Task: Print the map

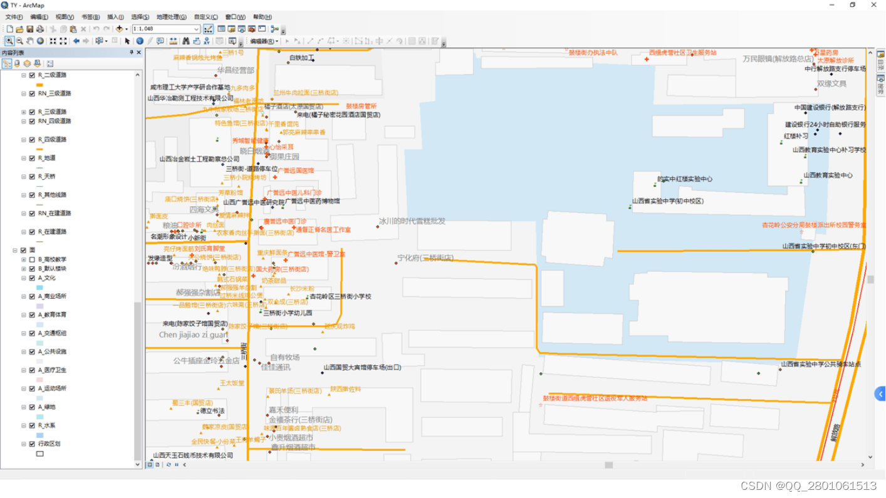Action: click(x=40, y=29)
